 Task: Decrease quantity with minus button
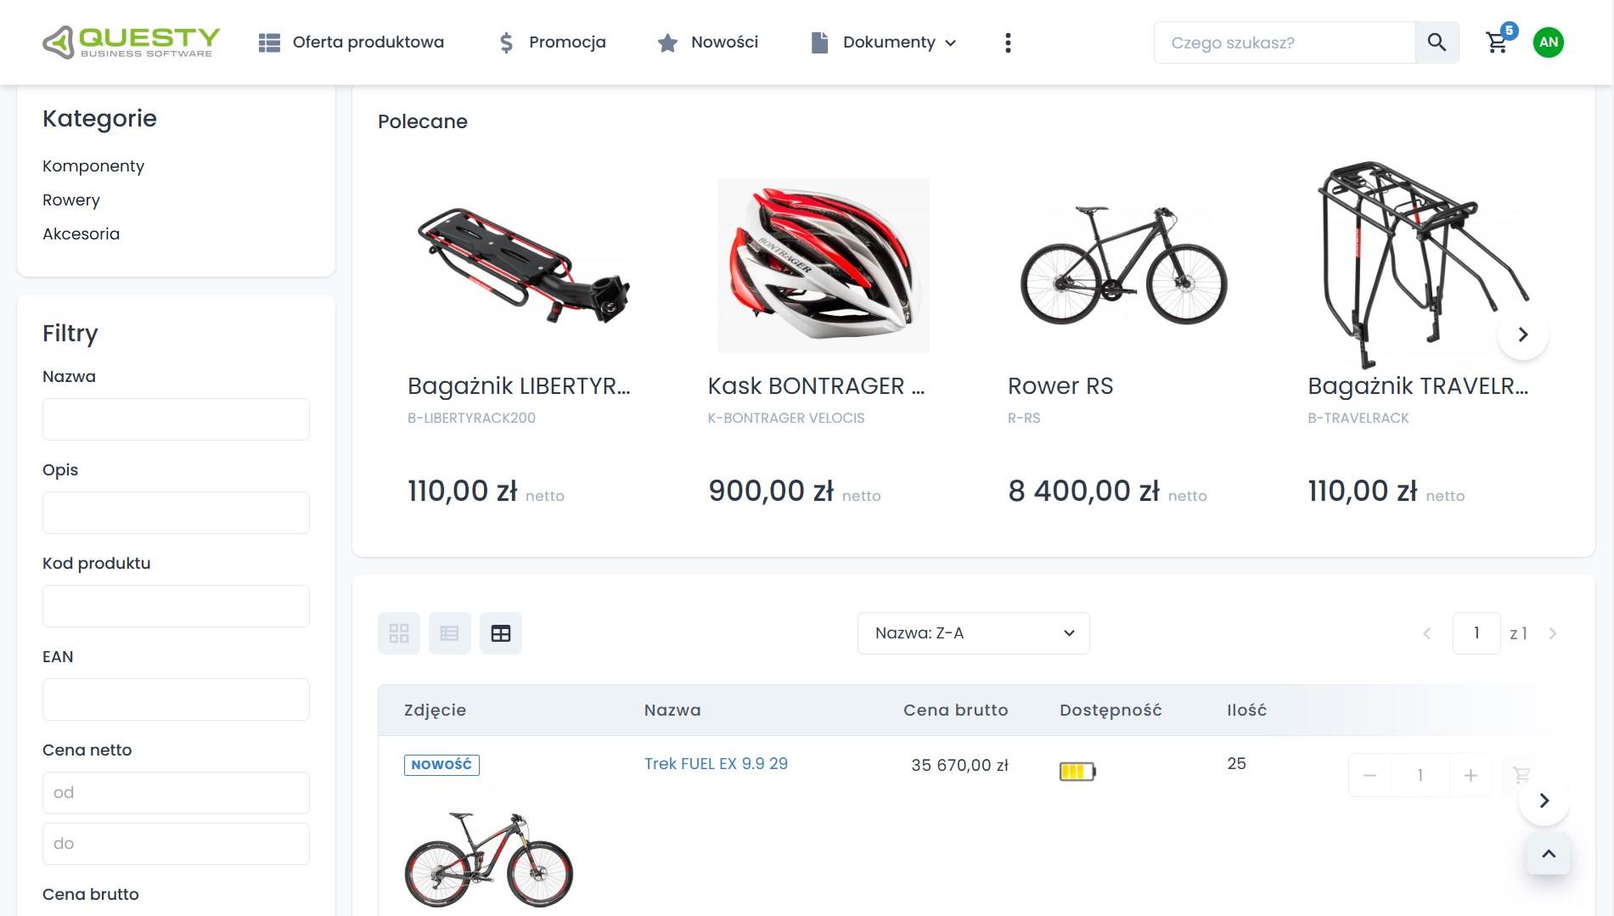pyautogui.click(x=1369, y=775)
